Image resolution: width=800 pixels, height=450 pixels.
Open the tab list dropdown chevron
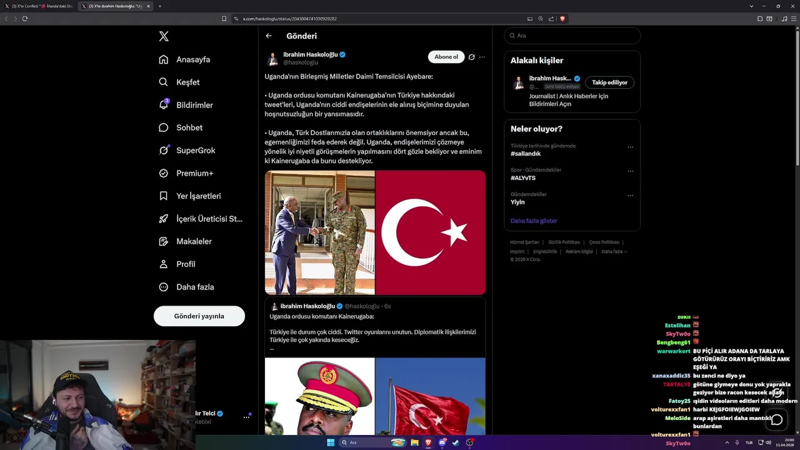pyautogui.click(x=751, y=6)
